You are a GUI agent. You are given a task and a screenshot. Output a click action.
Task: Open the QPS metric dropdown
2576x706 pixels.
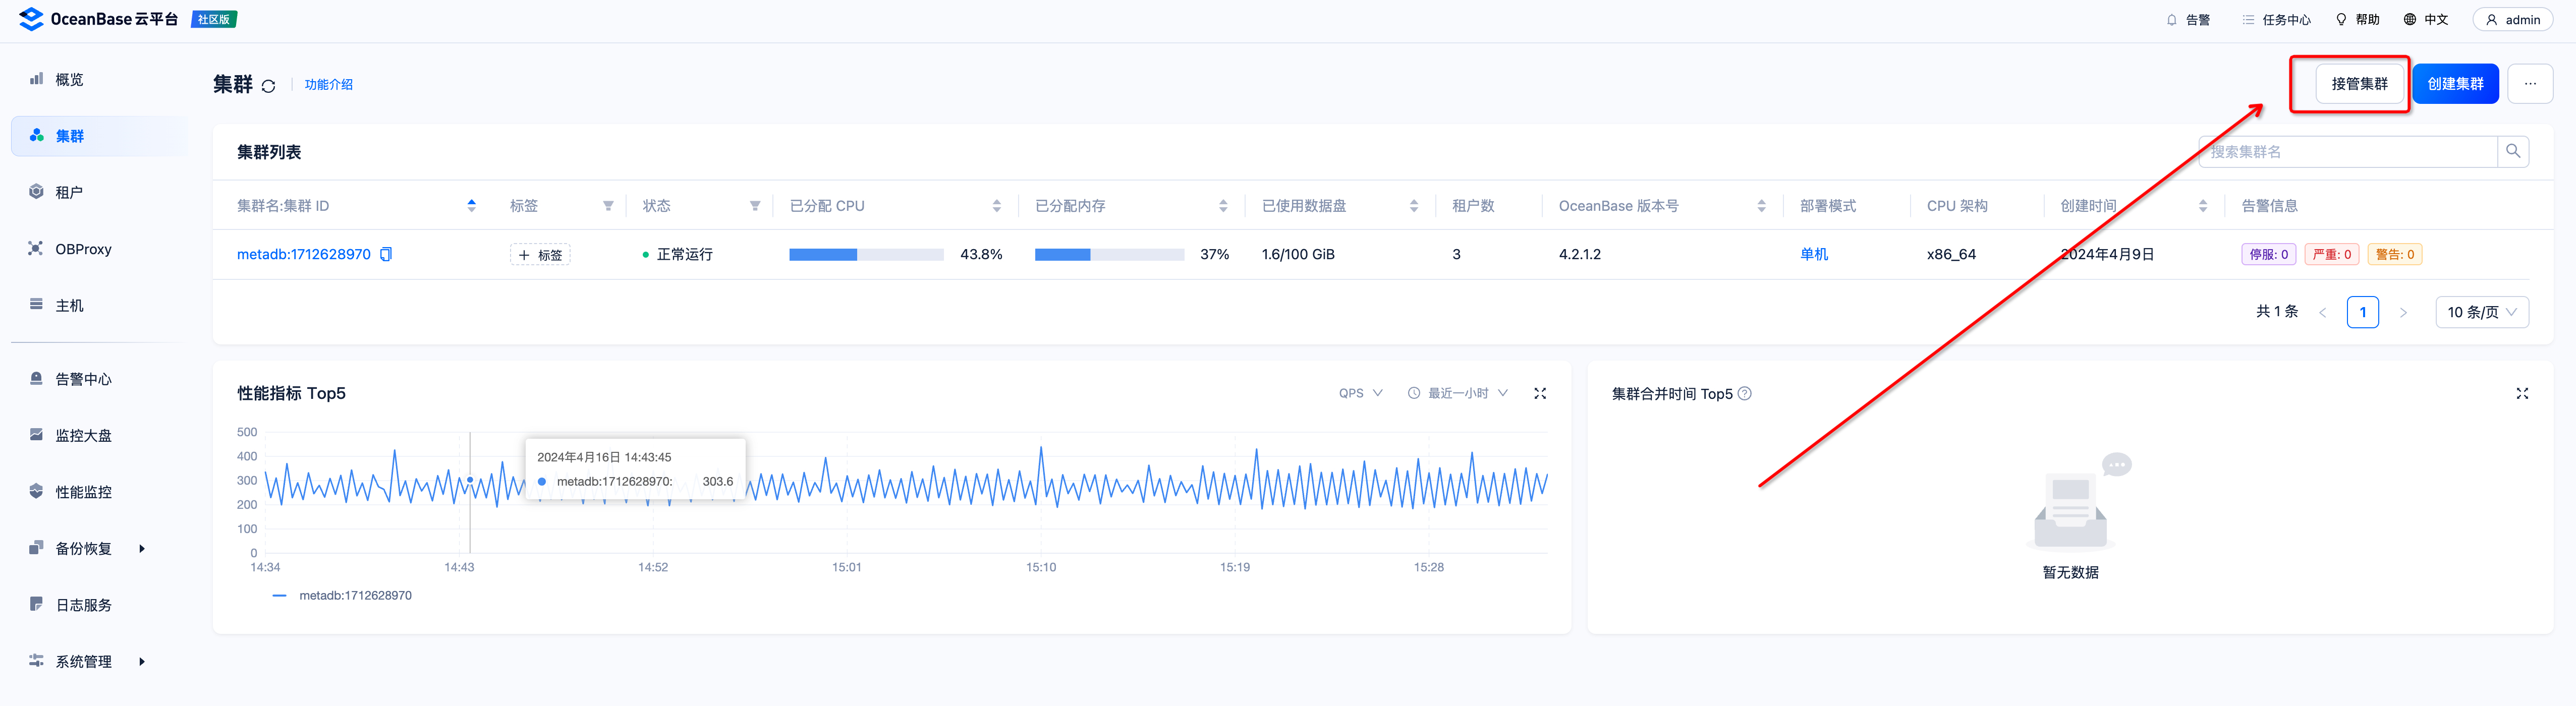pyautogui.click(x=1360, y=394)
